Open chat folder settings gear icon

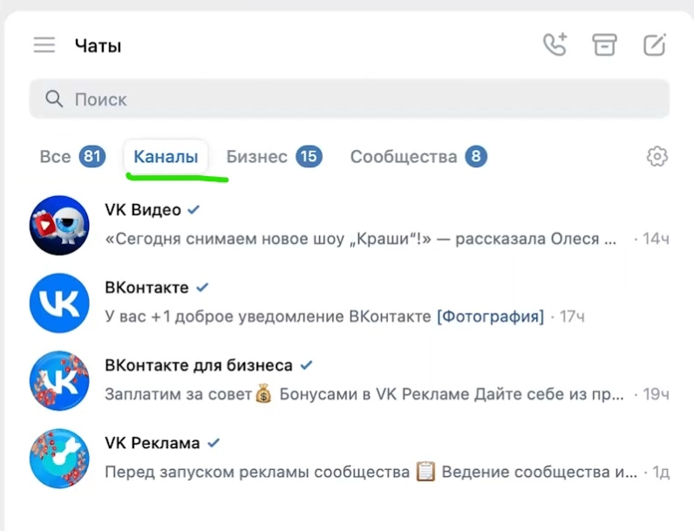click(657, 156)
